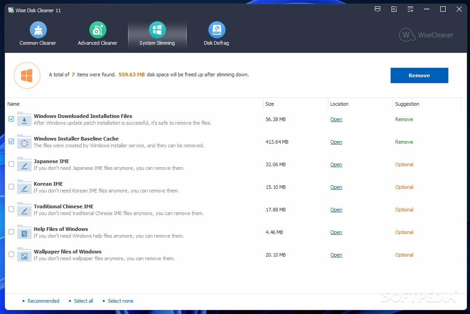This screenshot has width=470, height=314.
Task: Click the 413.64 MB size value
Action: 277,142
